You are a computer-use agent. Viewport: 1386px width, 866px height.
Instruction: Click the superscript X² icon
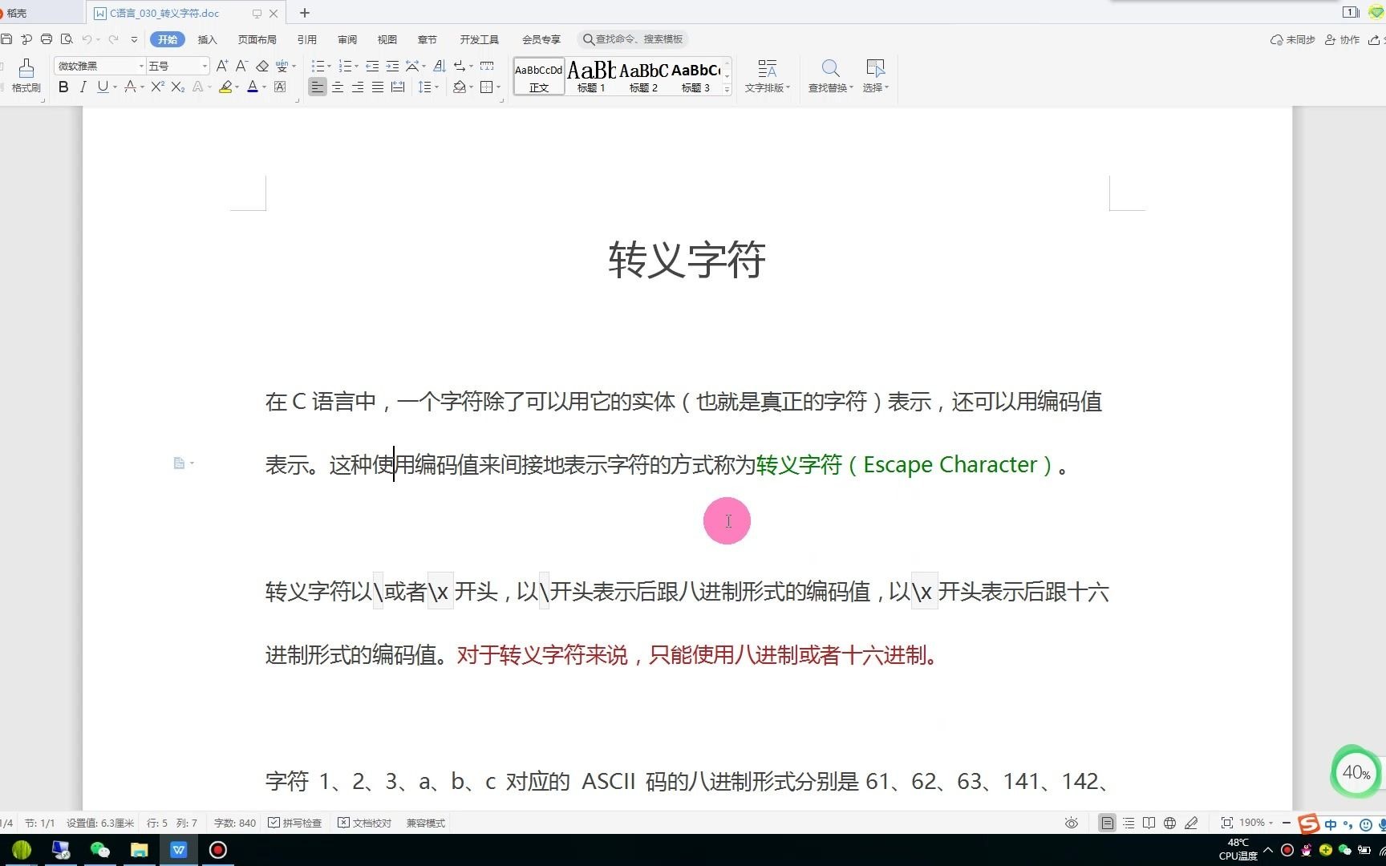point(157,87)
